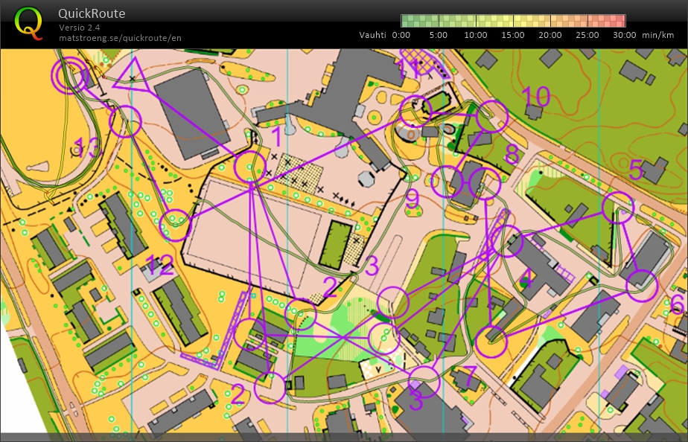688x442 pixels.
Task: Select the number 9 control label
Action: (413, 199)
